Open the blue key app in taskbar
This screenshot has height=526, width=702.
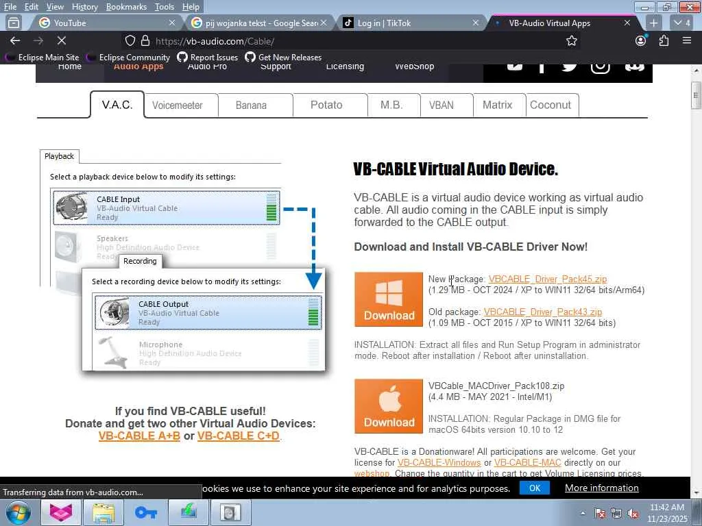pos(145,512)
